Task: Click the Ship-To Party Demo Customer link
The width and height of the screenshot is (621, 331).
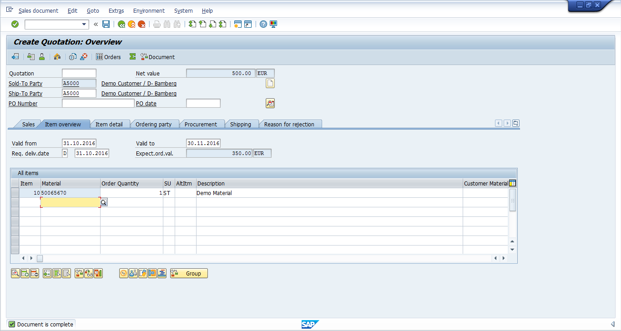Action: pos(139,94)
